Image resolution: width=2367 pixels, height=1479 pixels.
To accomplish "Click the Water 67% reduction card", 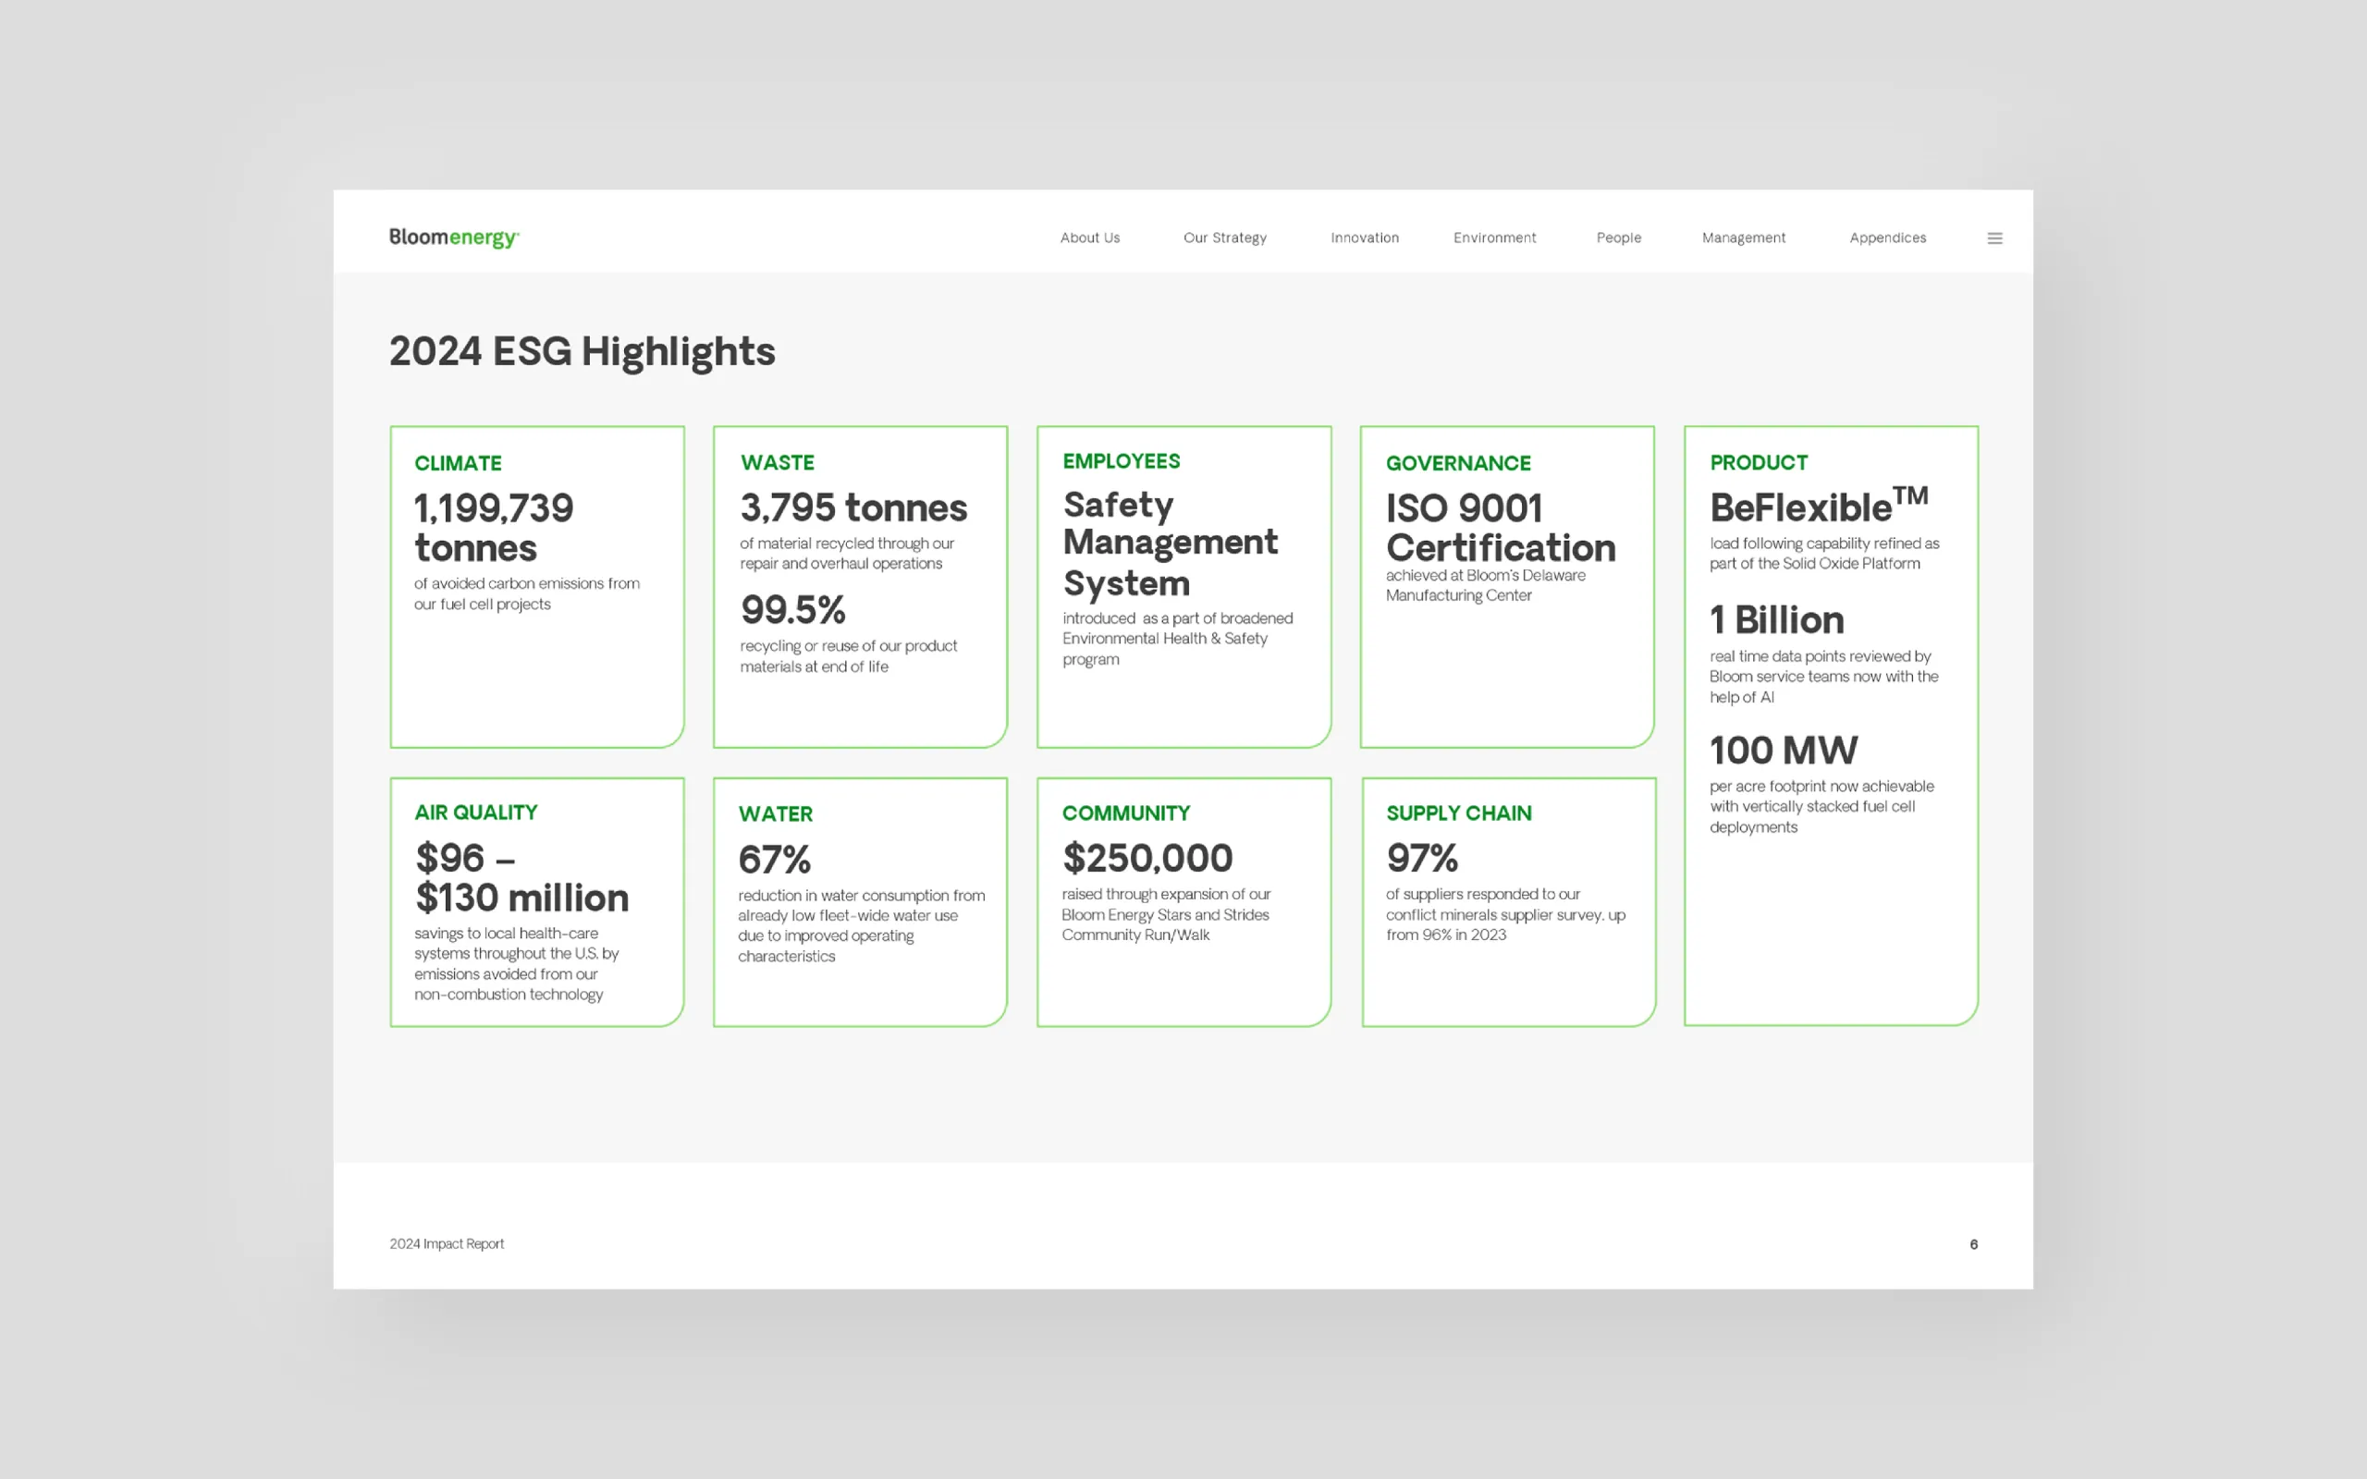I will click(x=860, y=902).
